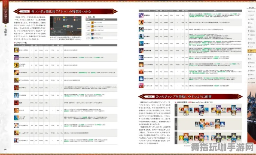256x155 pixels.
Task: Select the 捨身 action icon
Action: pyautogui.click(x=16, y=103)
